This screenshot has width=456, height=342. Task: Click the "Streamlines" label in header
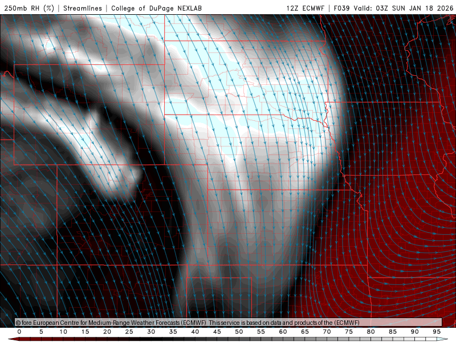pos(83,8)
